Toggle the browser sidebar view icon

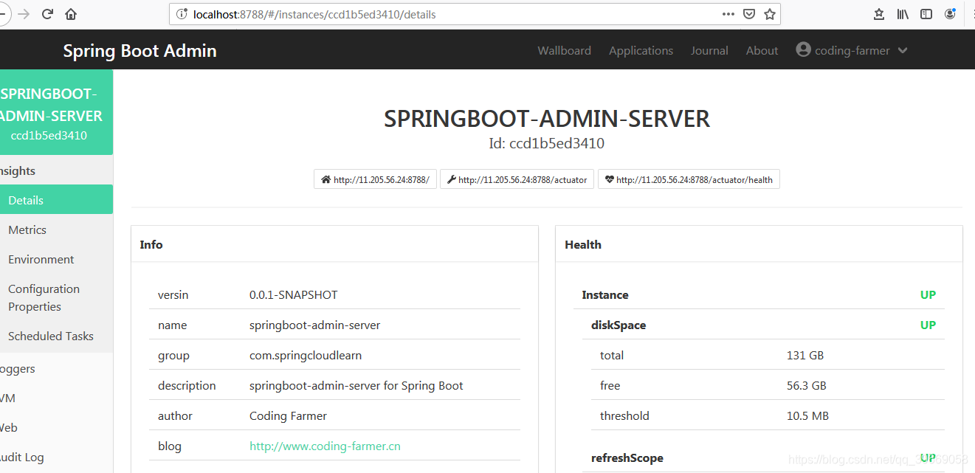[x=926, y=14]
